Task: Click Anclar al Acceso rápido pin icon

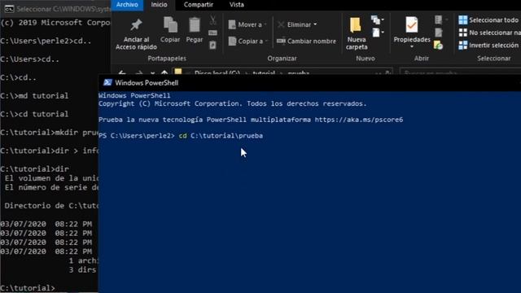Action: click(136, 25)
